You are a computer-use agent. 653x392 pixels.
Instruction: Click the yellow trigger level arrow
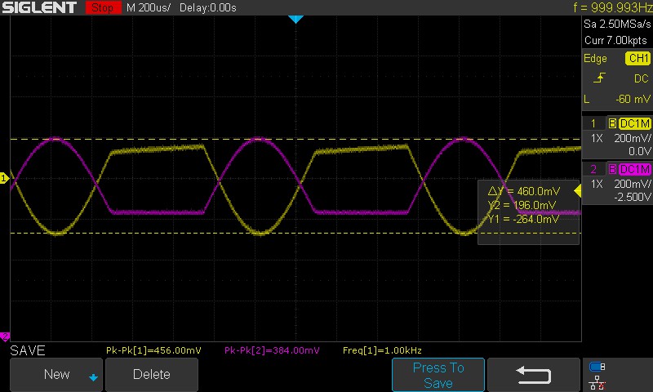577,191
